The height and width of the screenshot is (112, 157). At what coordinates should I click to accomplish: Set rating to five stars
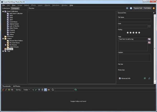139,33
